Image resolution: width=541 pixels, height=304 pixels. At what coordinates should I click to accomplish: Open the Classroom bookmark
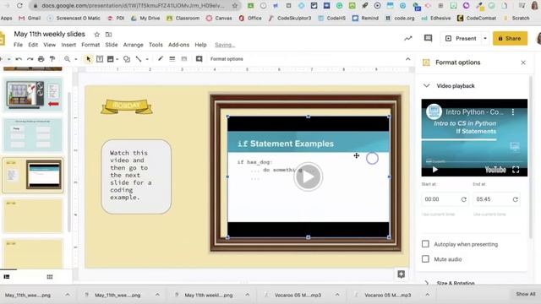[183, 18]
